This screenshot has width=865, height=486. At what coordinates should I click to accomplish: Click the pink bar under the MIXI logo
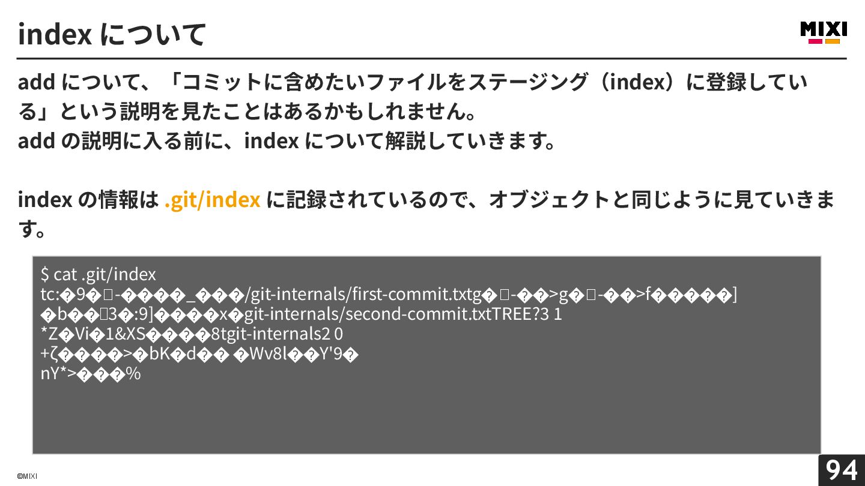pos(815,41)
